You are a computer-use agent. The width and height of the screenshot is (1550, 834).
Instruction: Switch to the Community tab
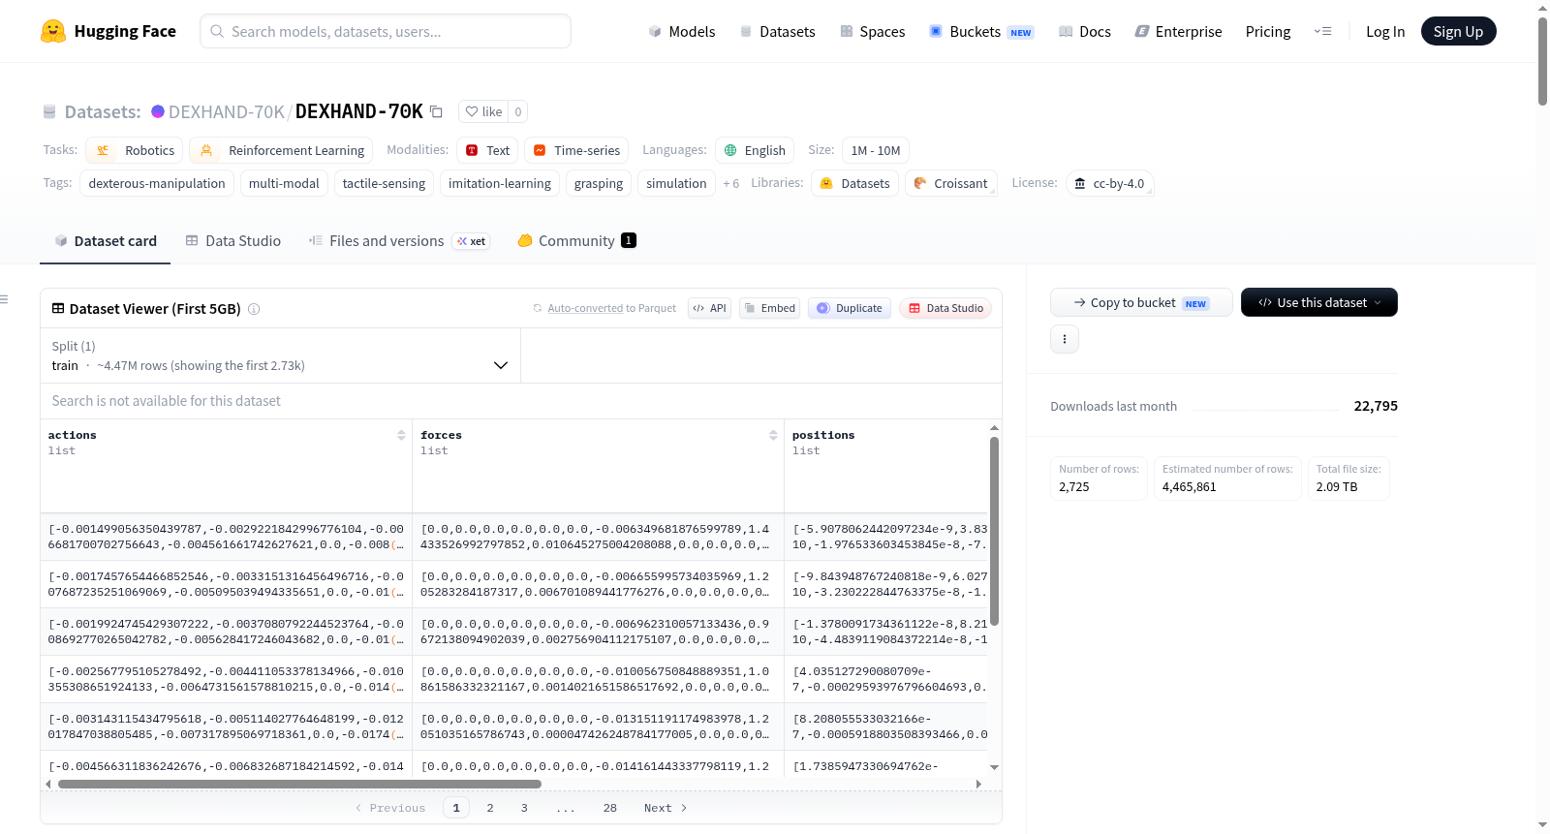pos(576,241)
